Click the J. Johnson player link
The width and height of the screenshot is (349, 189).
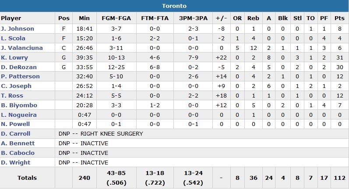pos(18,28)
